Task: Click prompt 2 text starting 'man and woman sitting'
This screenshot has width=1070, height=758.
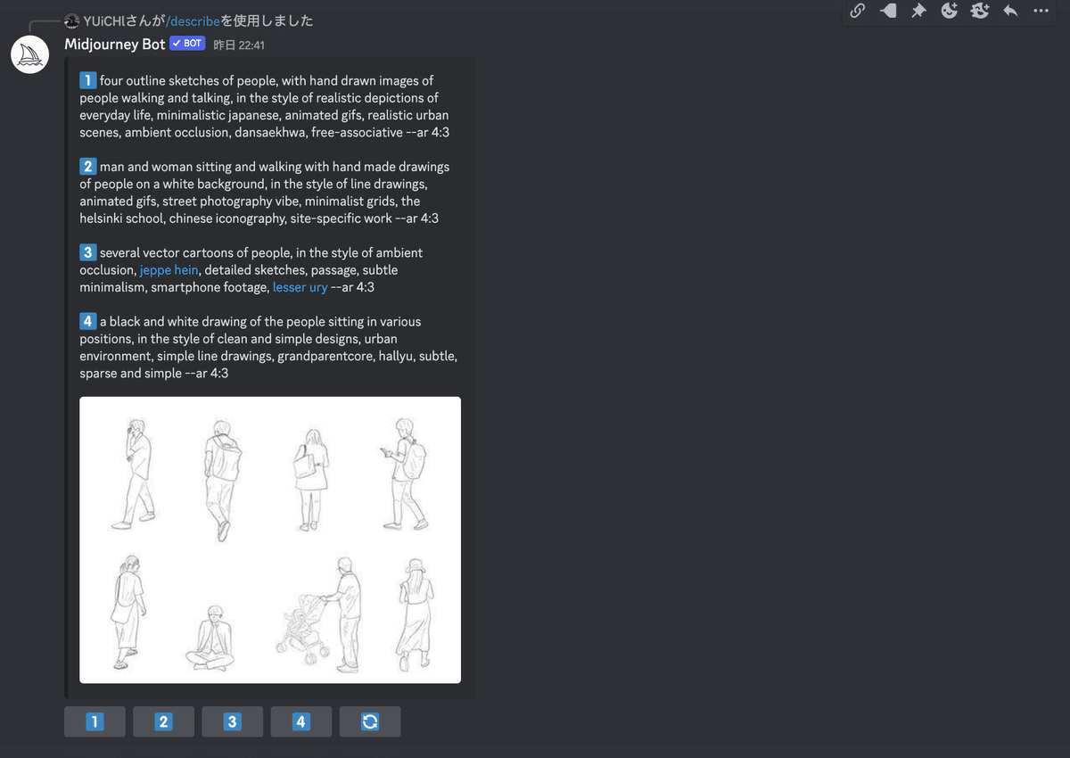Action: point(265,193)
